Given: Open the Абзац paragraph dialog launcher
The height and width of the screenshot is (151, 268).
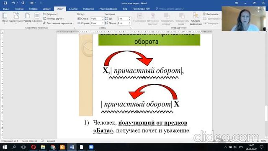Looking at the screenshot, I should click(x=130, y=28).
